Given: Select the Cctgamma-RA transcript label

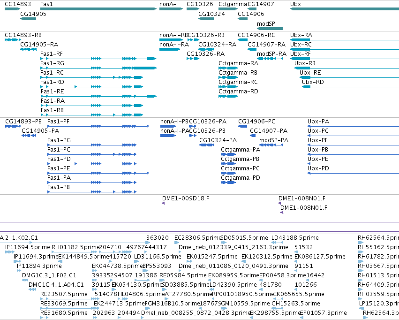Looking at the screenshot, I should [239, 63].
